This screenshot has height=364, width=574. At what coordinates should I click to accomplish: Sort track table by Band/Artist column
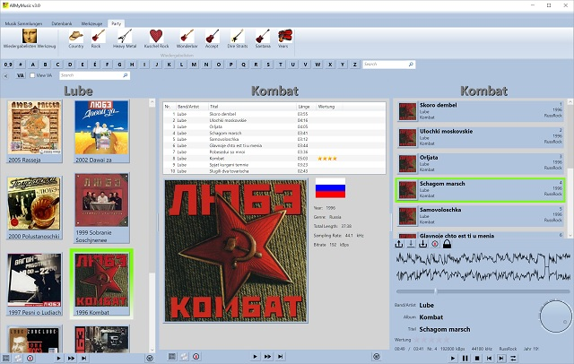(x=192, y=107)
